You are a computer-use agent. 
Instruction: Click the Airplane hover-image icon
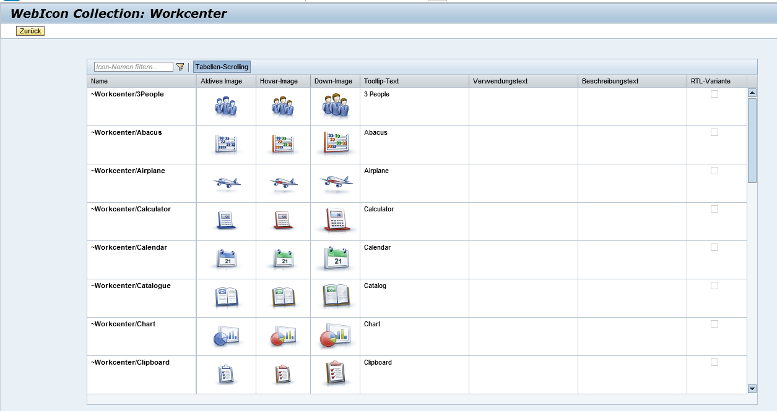click(282, 183)
